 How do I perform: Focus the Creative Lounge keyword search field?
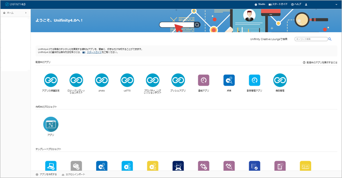(310, 39)
